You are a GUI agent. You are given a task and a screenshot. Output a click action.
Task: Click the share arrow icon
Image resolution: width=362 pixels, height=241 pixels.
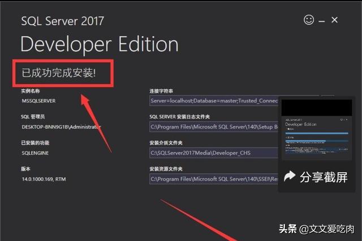click(x=290, y=177)
